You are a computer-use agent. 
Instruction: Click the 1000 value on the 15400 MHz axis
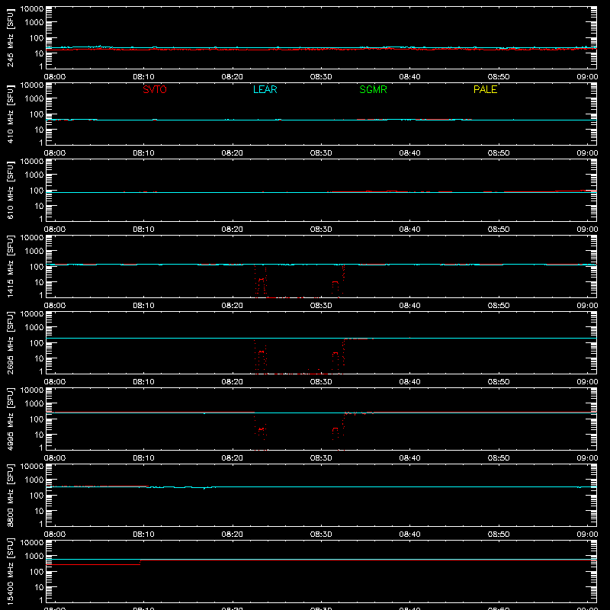coord(34,557)
